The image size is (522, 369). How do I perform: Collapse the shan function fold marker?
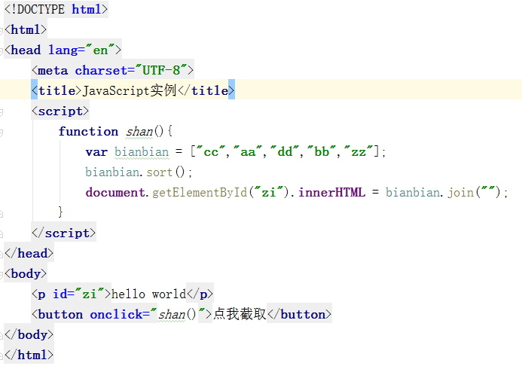(2, 132)
